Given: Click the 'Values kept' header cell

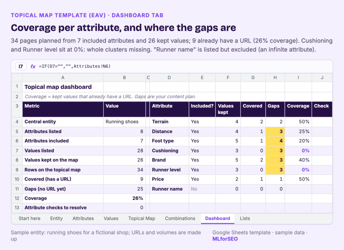Looking at the screenshot, I should 228,109.
